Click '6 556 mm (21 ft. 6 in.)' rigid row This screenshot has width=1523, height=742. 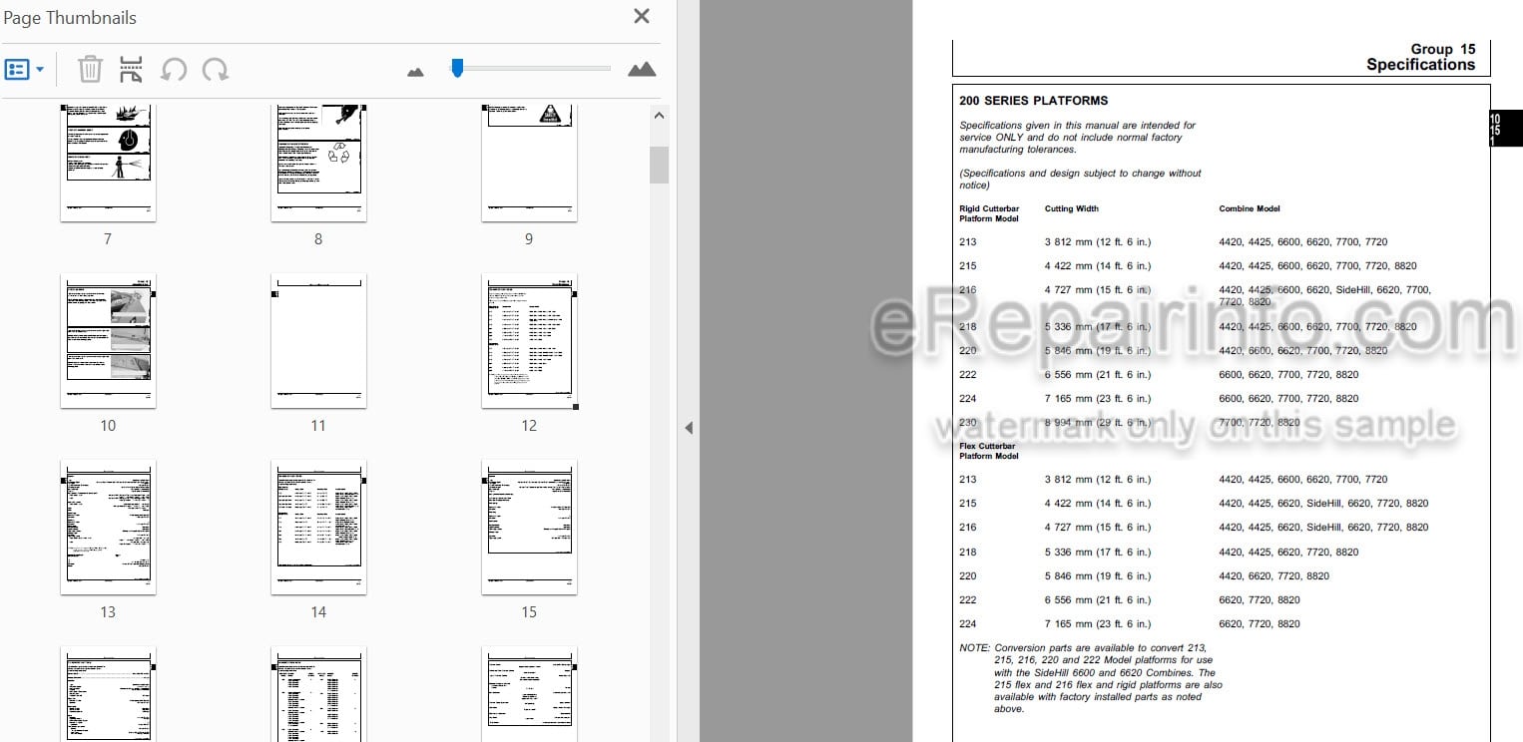pos(1098,375)
